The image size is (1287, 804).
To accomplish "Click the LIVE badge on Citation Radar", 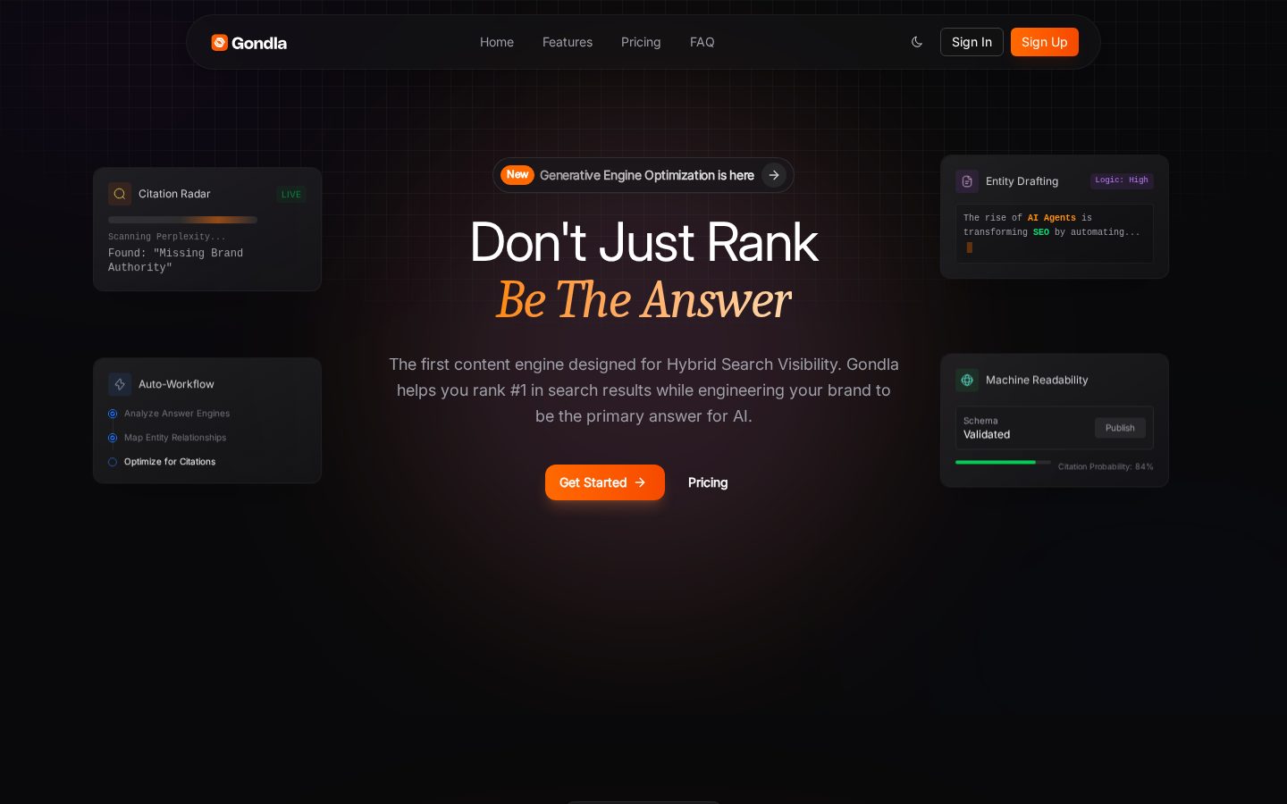I will pyautogui.click(x=291, y=194).
